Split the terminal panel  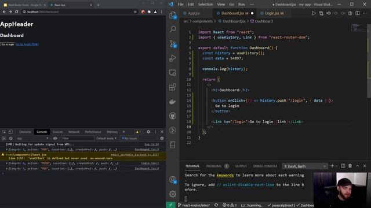click(343, 166)
